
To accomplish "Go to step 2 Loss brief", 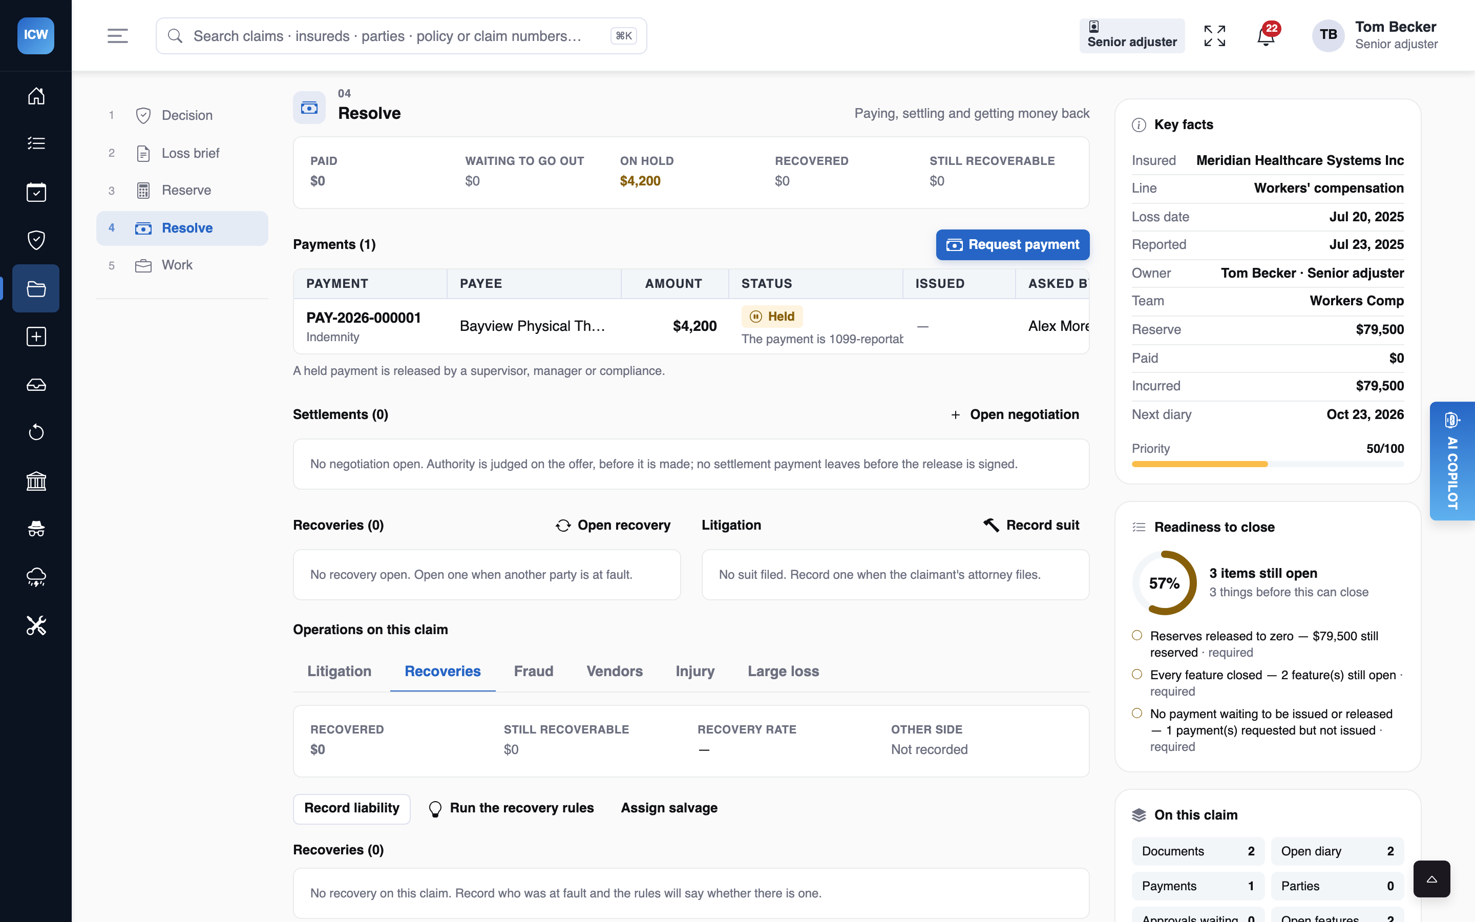I will [182, 153].
